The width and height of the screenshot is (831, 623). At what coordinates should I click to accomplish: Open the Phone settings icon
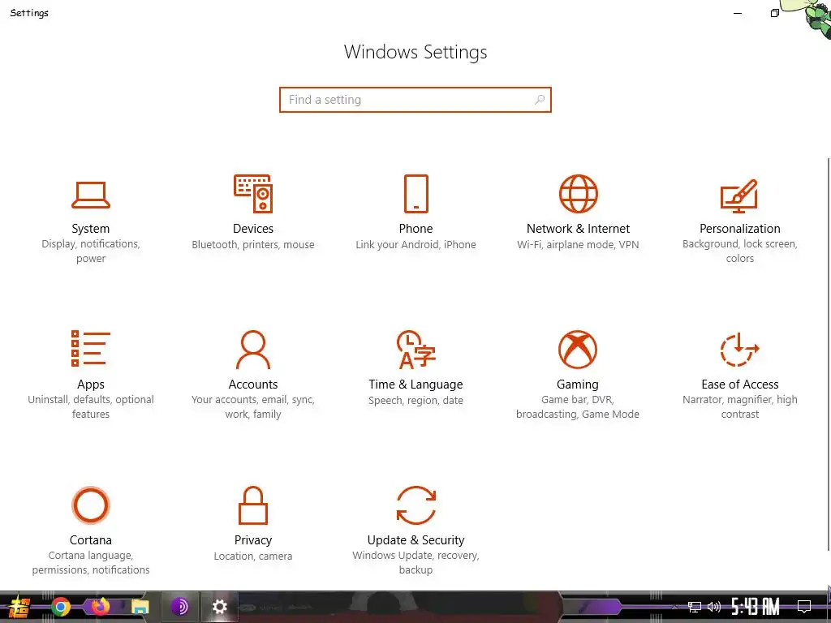click(416, 193)
